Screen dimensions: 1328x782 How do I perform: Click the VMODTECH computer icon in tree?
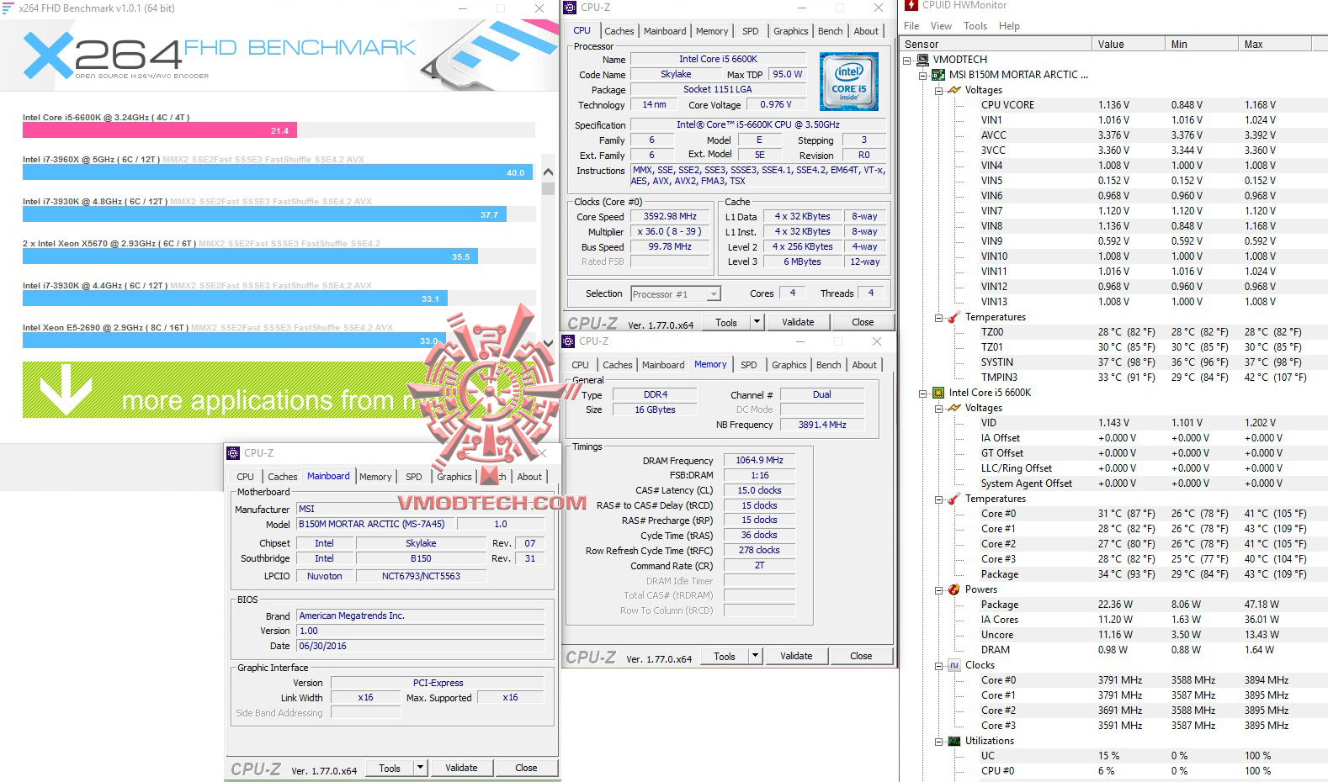pos(922,60)
